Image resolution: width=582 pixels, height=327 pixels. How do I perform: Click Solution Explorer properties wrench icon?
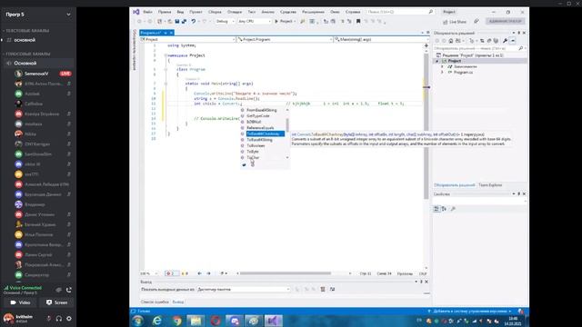pyautogui.click(x=505, y=41)
